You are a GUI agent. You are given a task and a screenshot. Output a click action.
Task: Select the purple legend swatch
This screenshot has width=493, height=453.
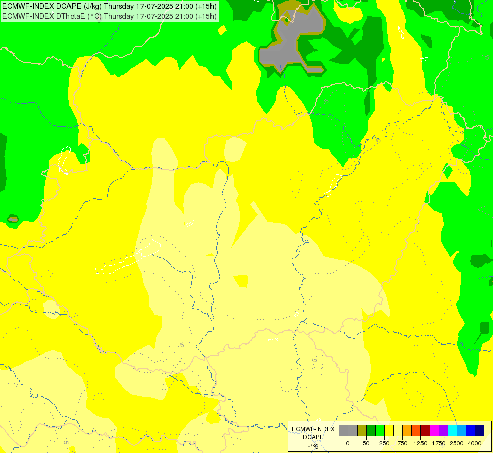[x=443, y=430]
